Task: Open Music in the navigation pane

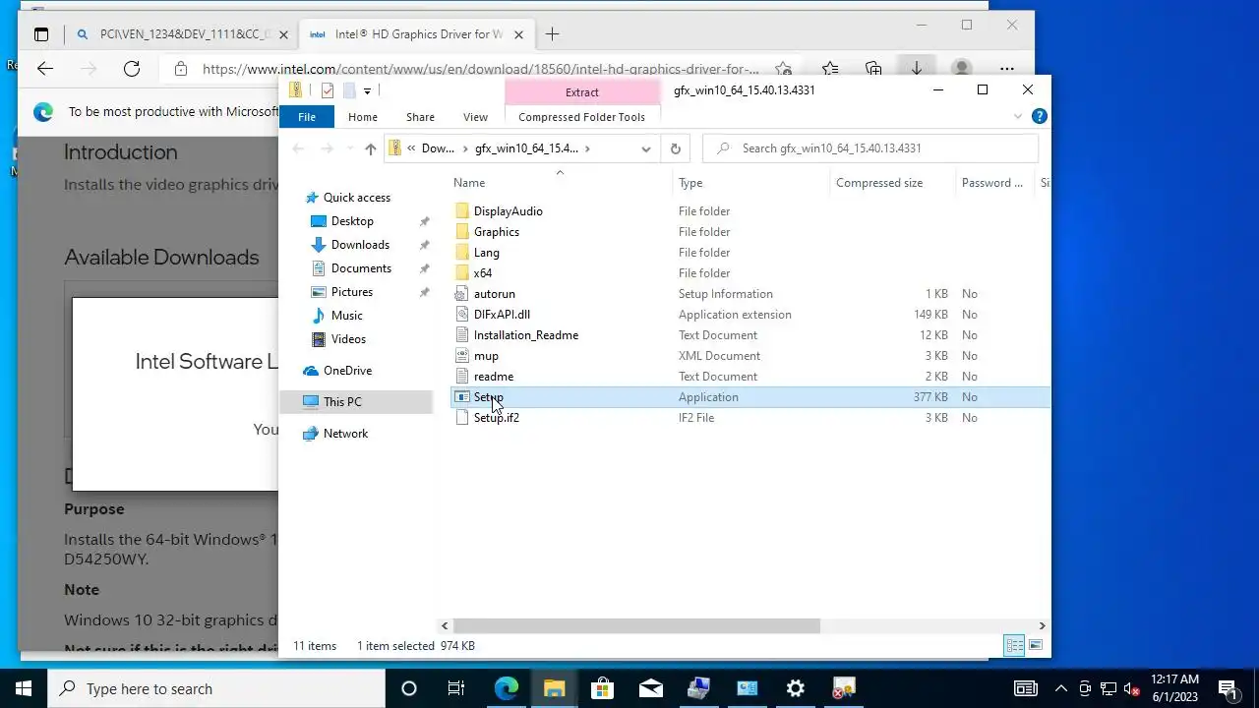Action: tap(346, 316)
